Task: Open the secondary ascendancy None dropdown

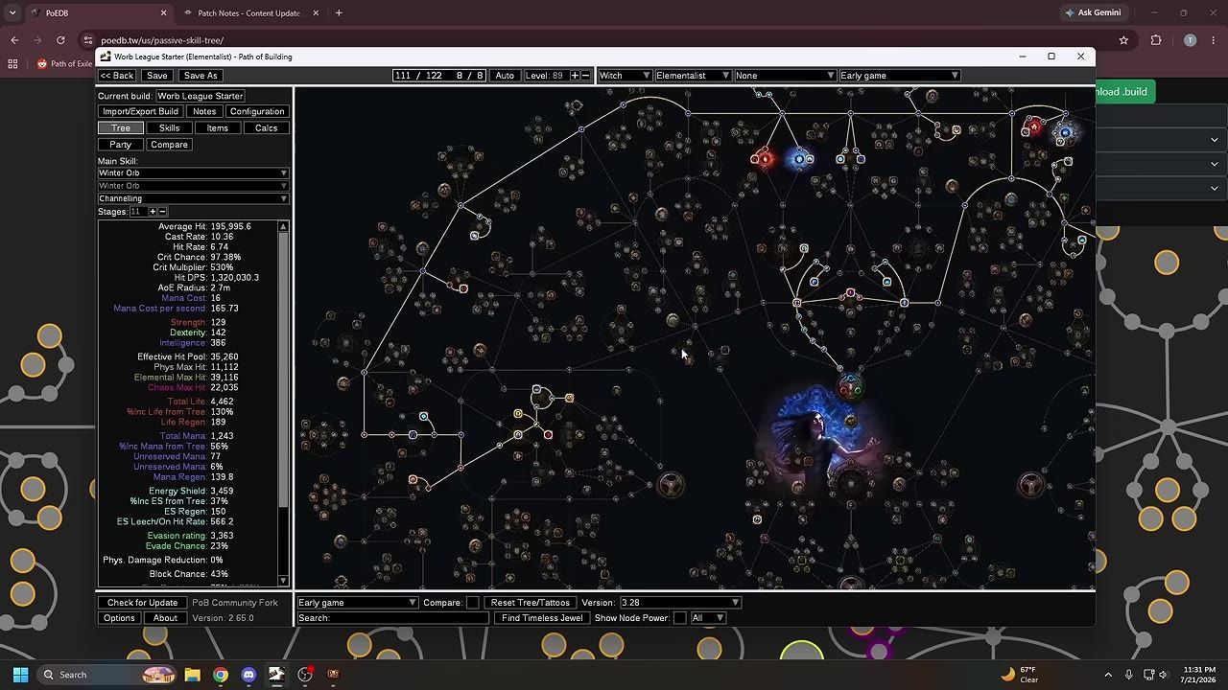Action: point(785,76)
